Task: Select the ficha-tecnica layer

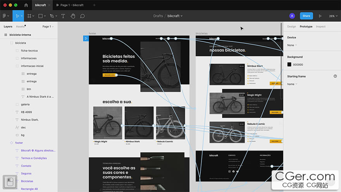Action: click(x=29, y=51)
